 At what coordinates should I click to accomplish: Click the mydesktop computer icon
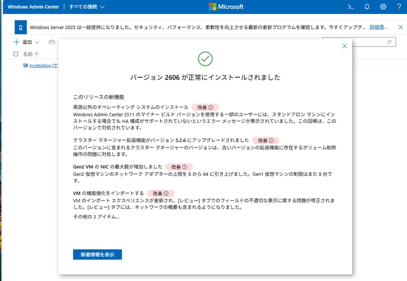pos(26,65)
